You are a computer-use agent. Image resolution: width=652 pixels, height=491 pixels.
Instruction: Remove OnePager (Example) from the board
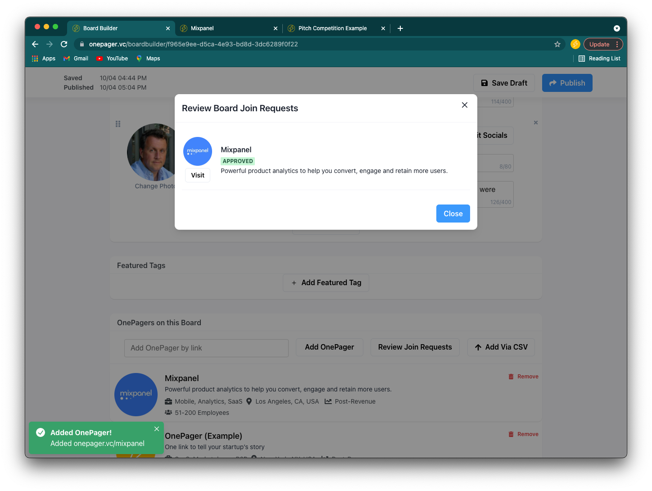tap(524, 434)
